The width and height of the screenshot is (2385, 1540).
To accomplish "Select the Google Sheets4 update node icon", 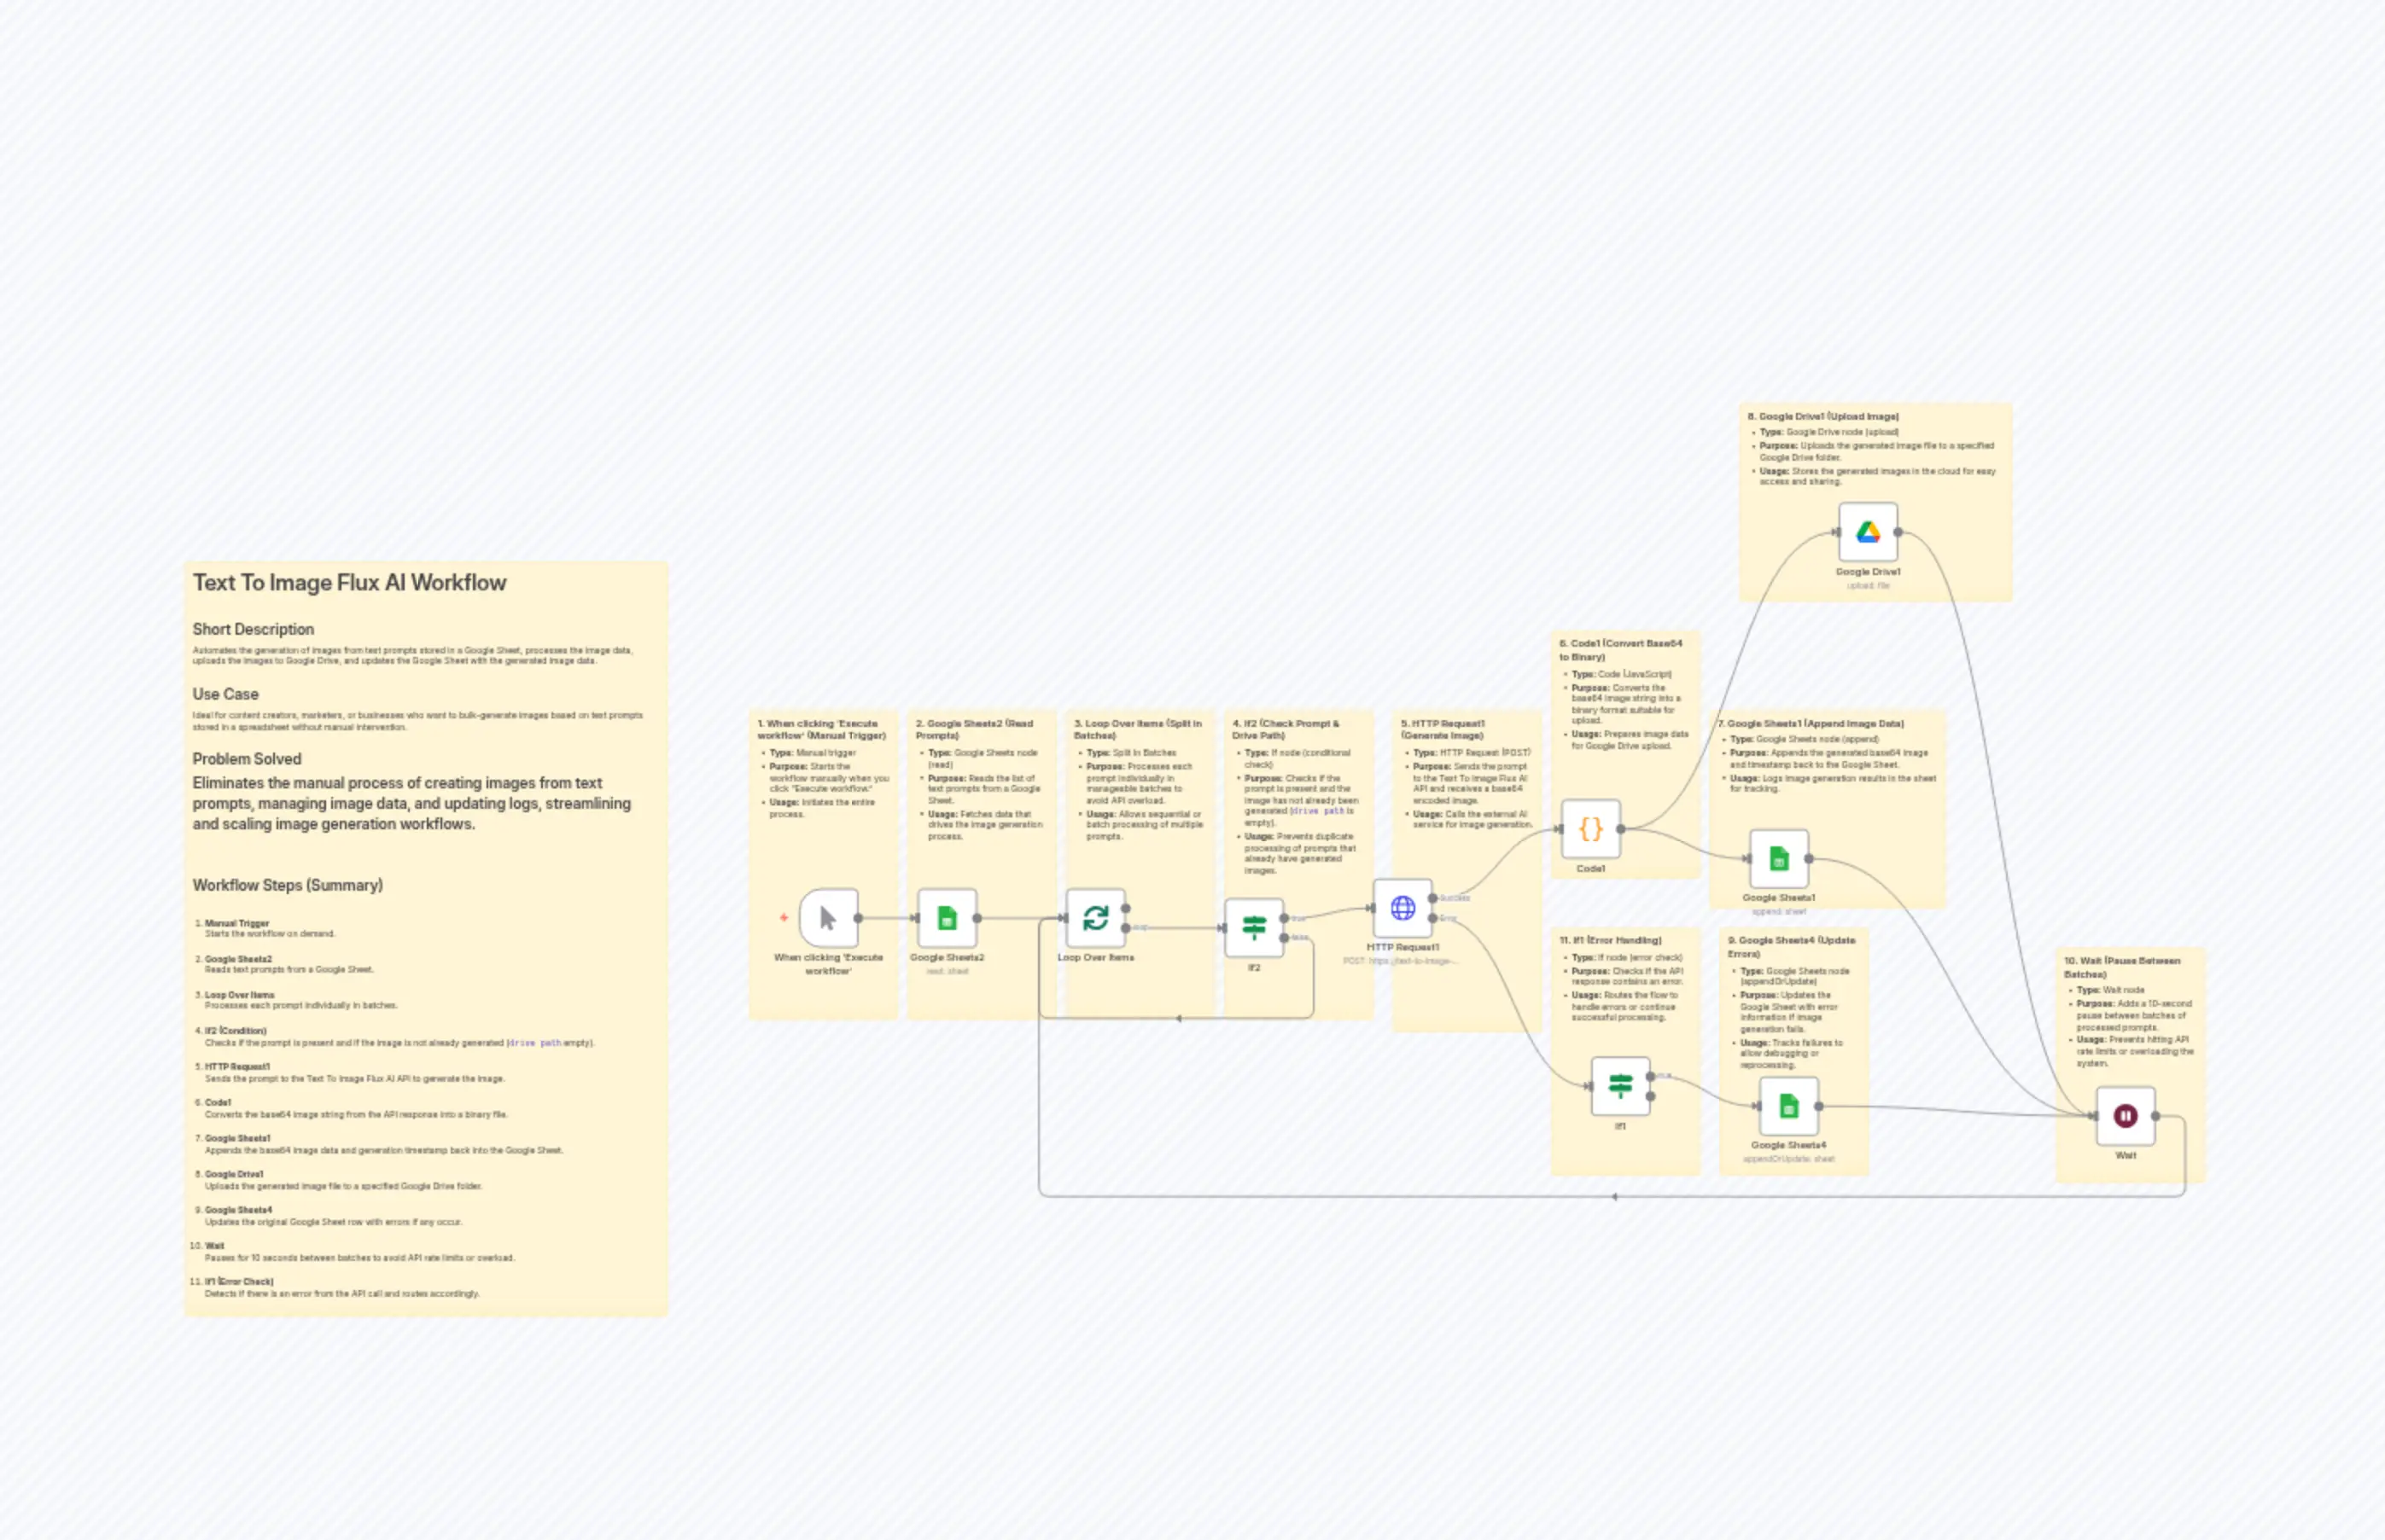I will click(x=1790, y=1104).
